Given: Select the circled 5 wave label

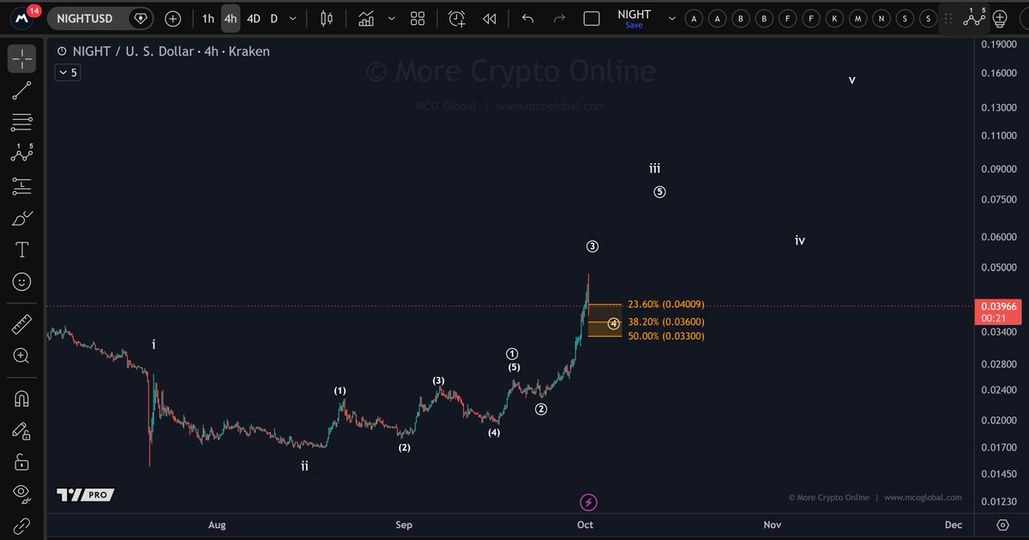Looking at the screenshot, I should pyautogui.click(x=659, y=192).
